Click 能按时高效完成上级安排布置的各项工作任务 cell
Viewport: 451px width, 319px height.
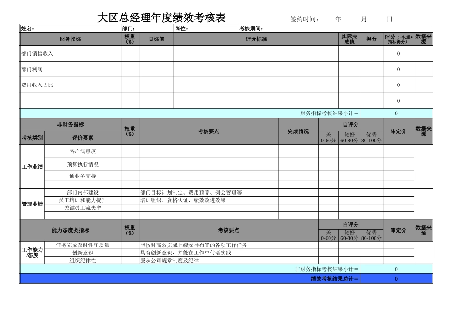point(229,245)
